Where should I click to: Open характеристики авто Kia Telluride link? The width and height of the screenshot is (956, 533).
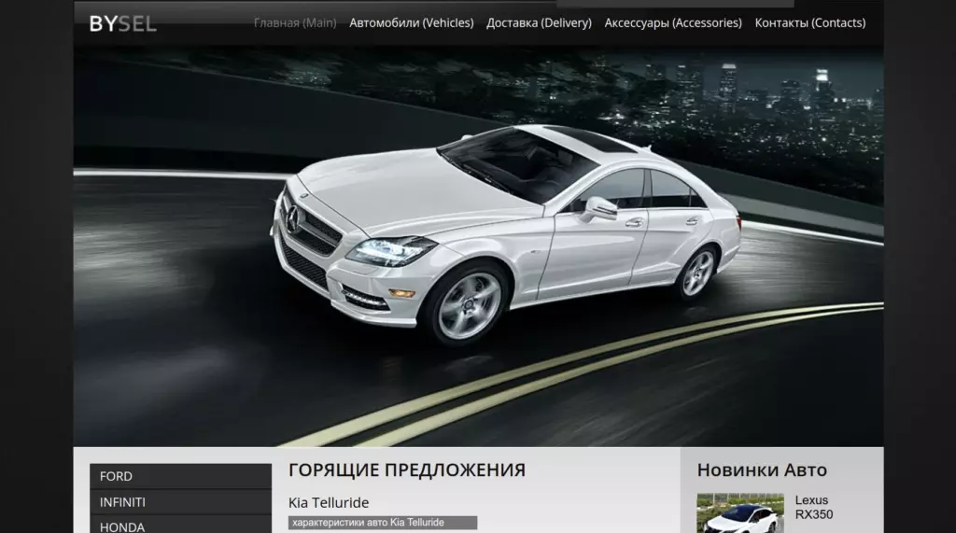point(382,523)
